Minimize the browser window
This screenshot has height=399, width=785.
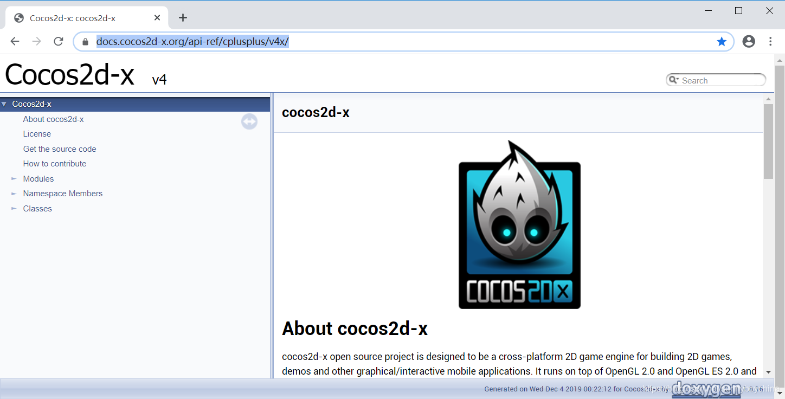(x=709, y=10)
